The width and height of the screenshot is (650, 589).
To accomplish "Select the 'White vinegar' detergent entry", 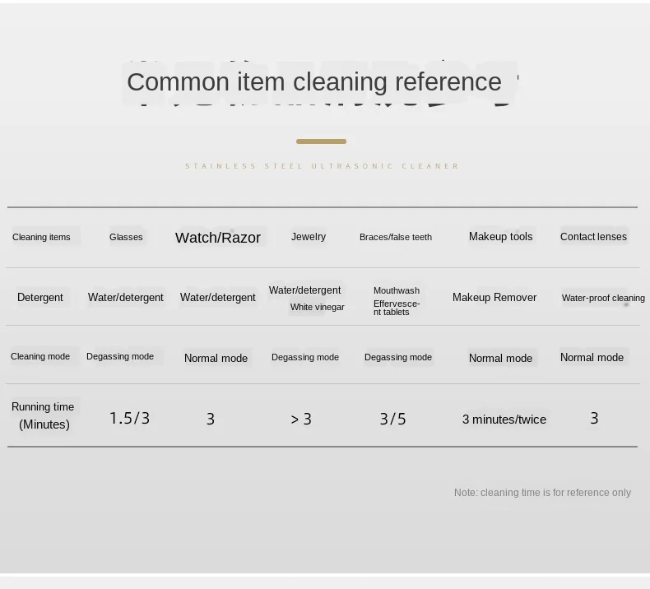I will click(x=317, y=307).
